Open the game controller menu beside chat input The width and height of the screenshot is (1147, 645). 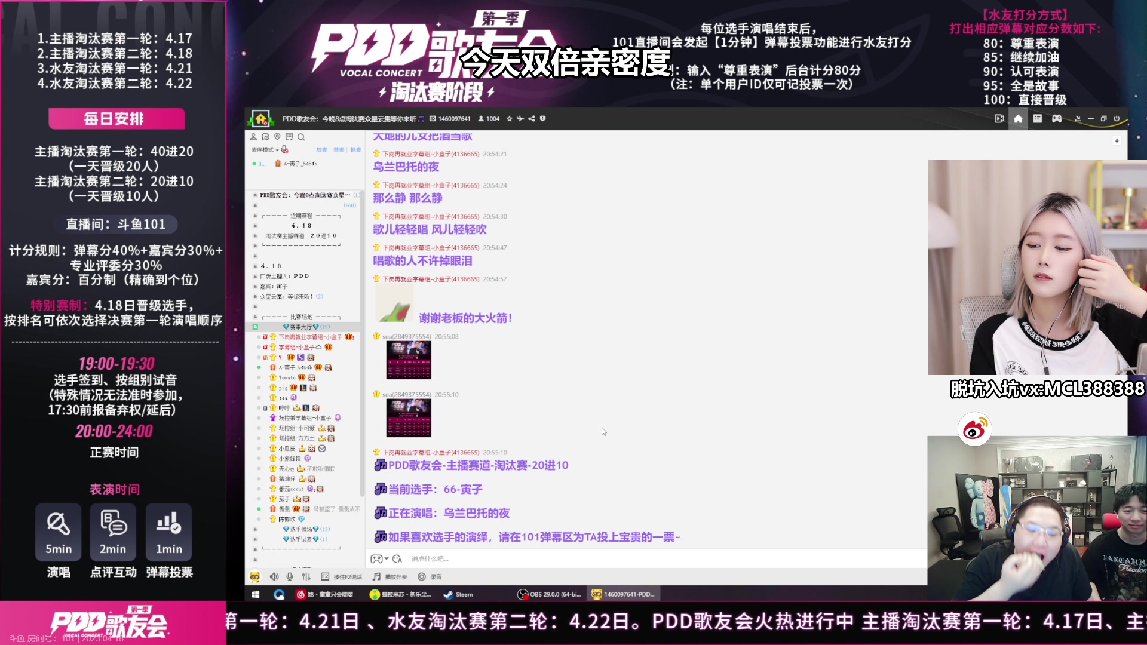point(379,559)
